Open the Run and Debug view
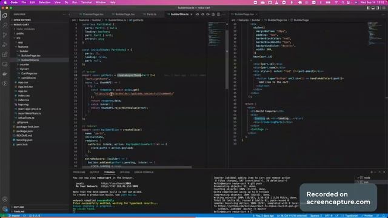Viewport: 388px width, 218px height. pyautogui.click(x=5, y=45)
